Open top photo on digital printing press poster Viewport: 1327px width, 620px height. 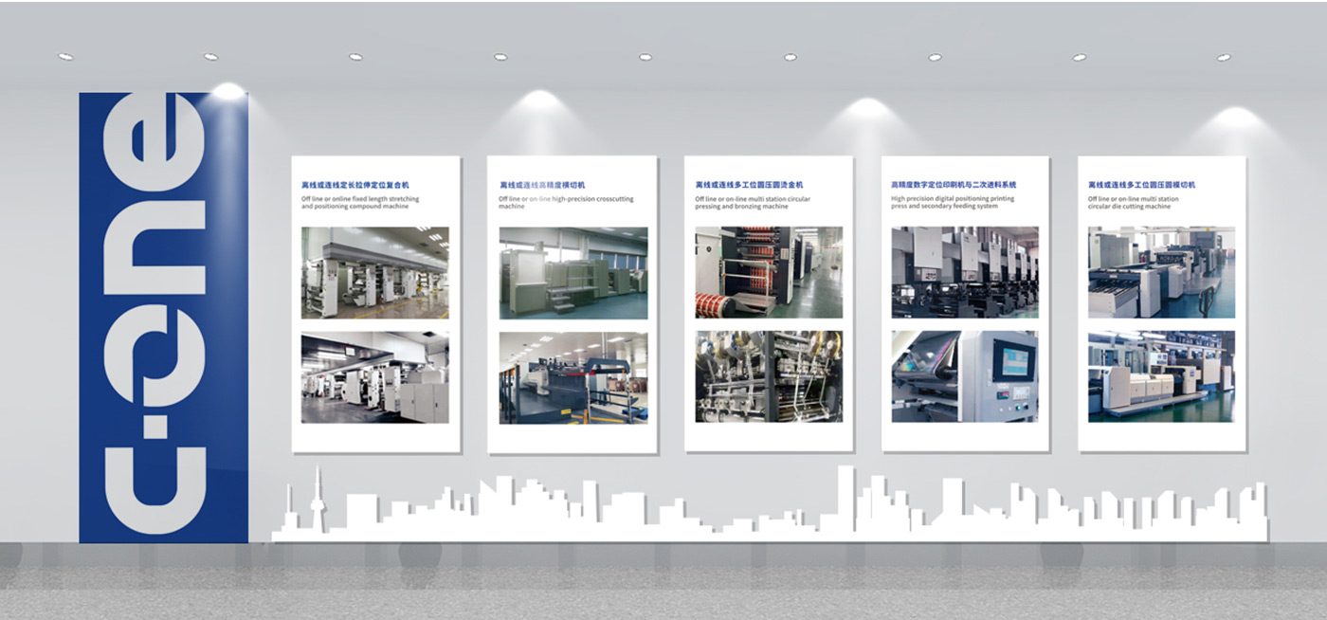965,272
